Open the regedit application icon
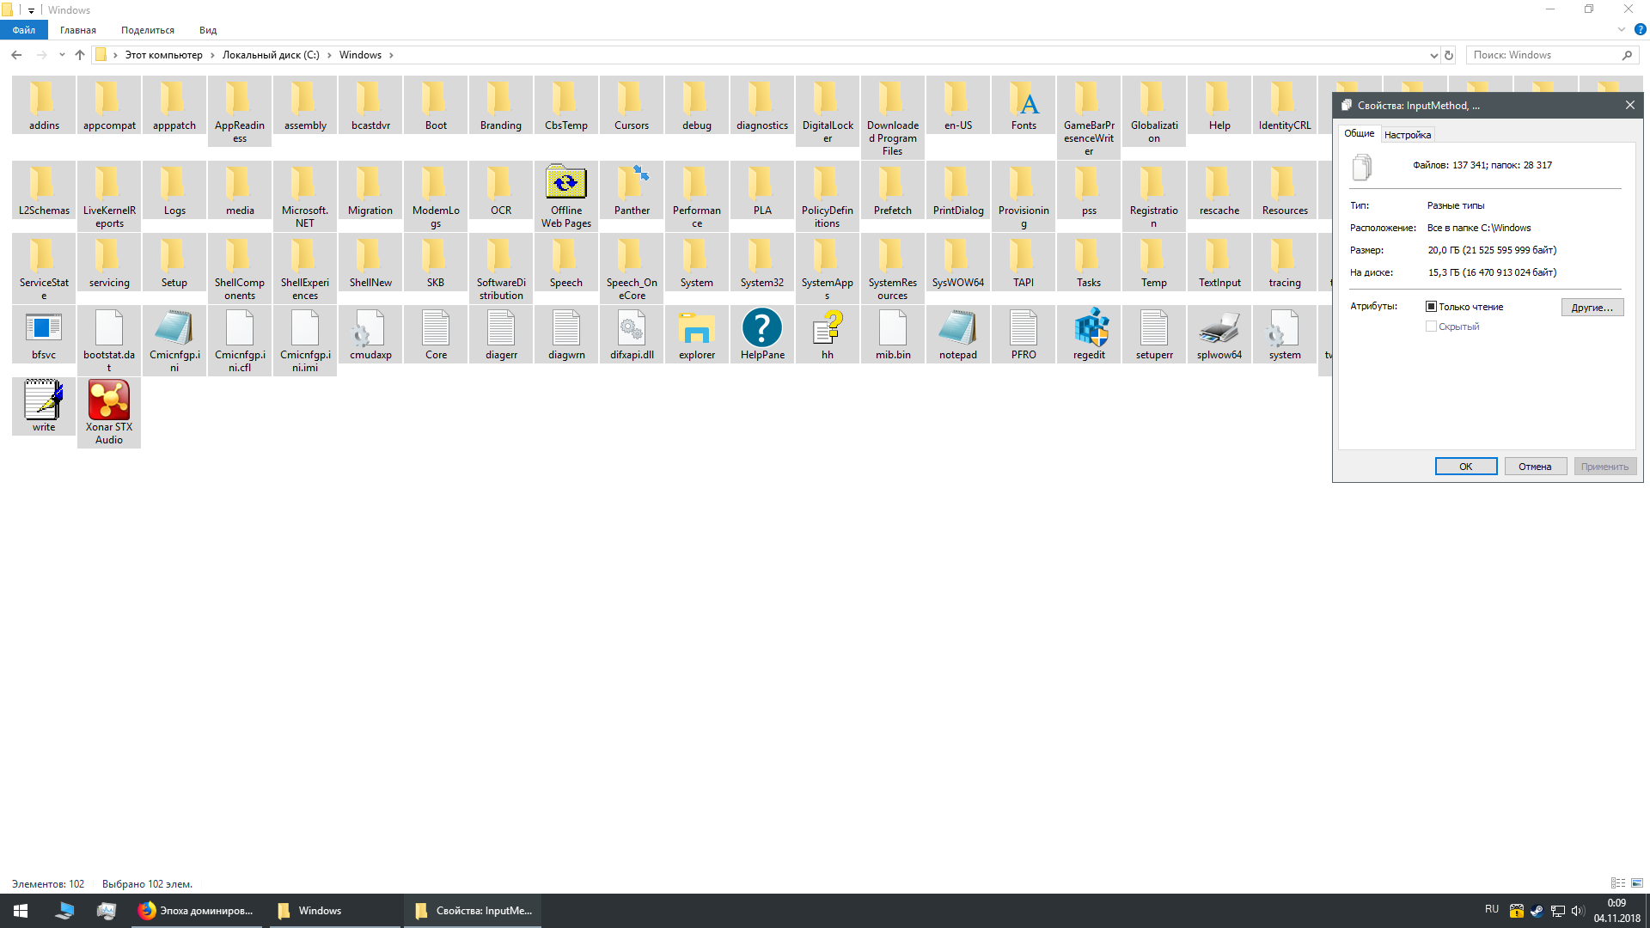This screenshot has height=928, width=1650. (x=1089, y=330)
